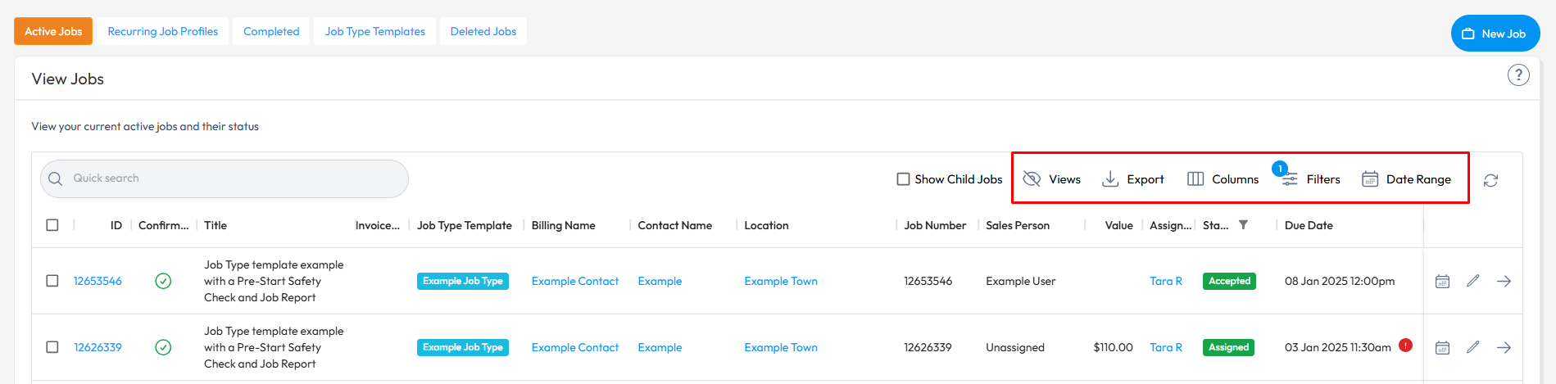The image size is (1556, 384).
Task: Click confirmed checkmark icon for job 12626339
Action: [163, 347]
